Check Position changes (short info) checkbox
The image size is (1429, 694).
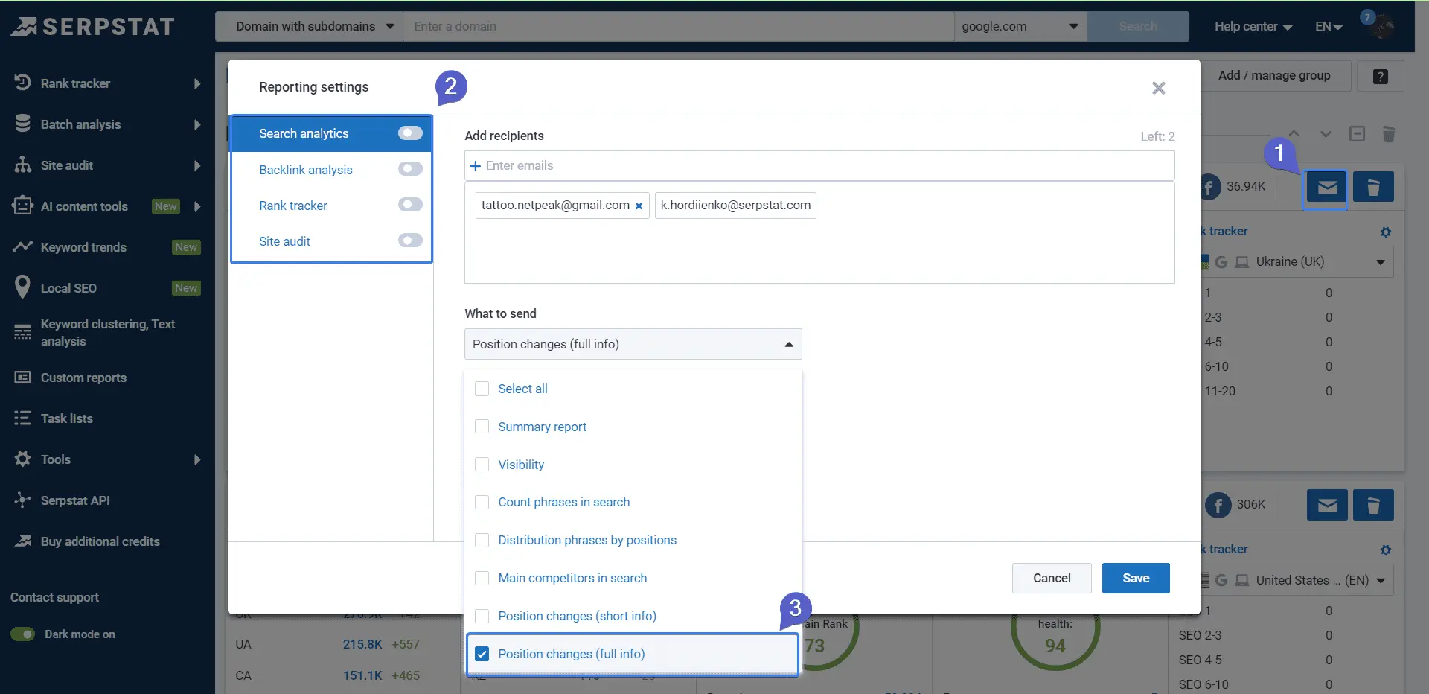[x=482, y=616]
